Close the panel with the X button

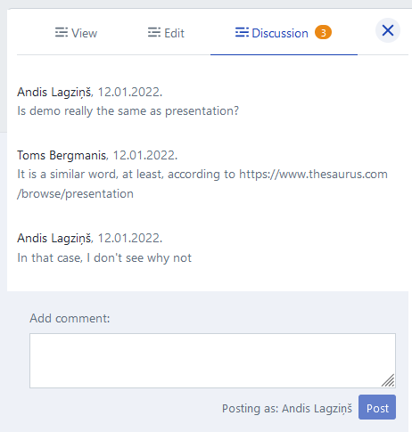(388, 30)
